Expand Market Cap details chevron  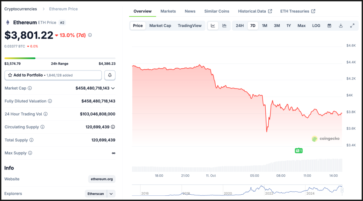113,88
